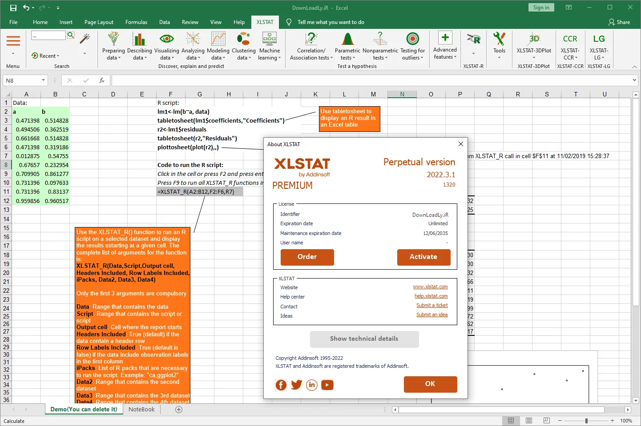Open Modeling data tools
The width and height of the screenshot is (641, 426).
[x=218, y=46]
